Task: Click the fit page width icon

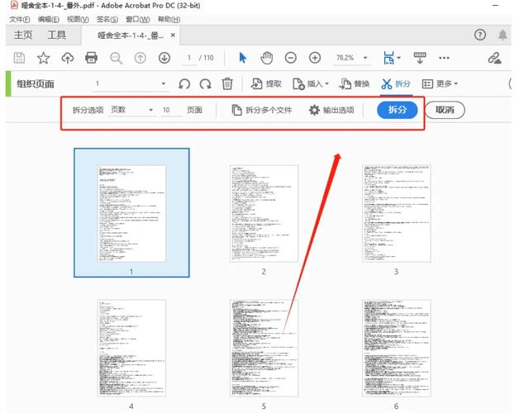Action: 388,58
